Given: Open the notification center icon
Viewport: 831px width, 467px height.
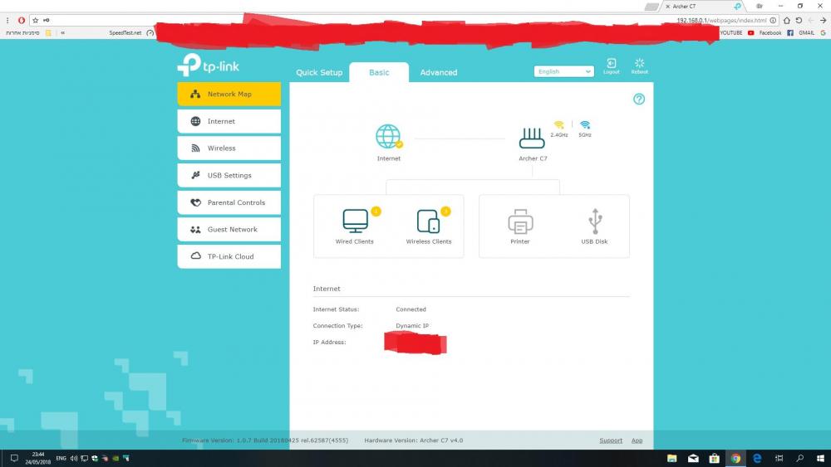Looking at the screenshot, I should [14, 458].
